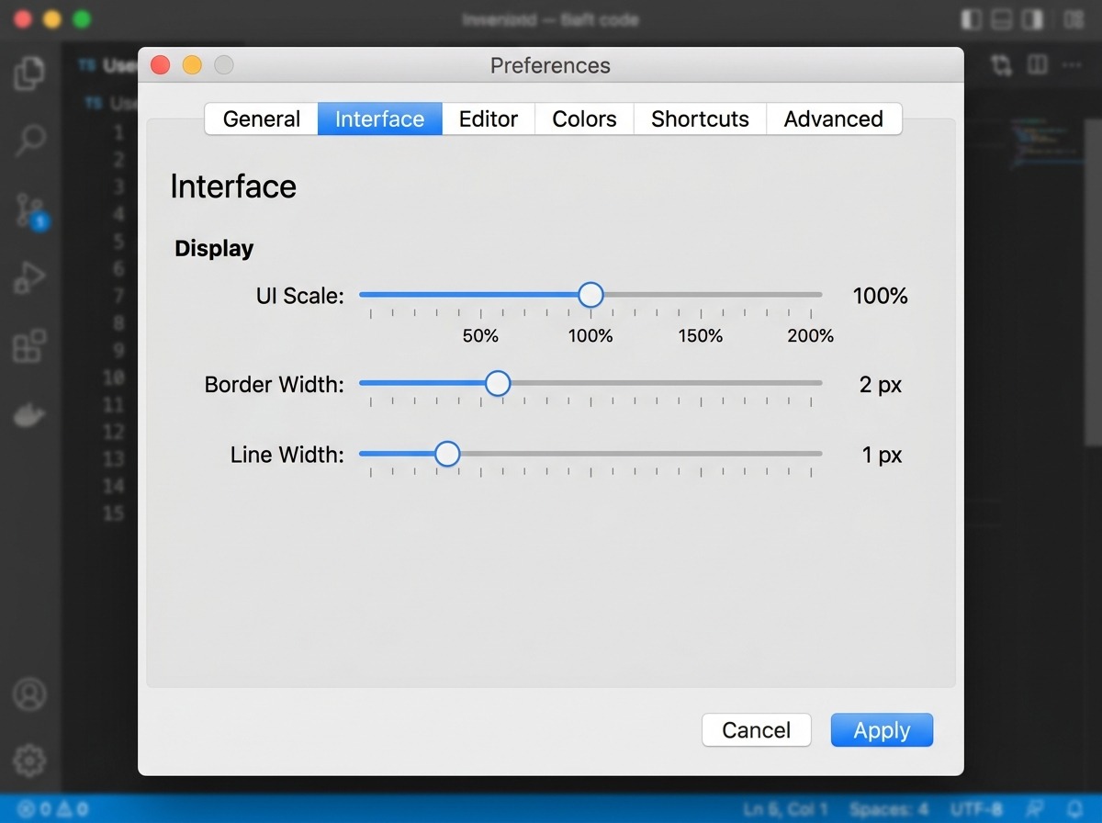This screenshot has width=1102, height=823.
Task: Open the Editor preferences tab
Action: pyautogui.click(x=489, y=118)
